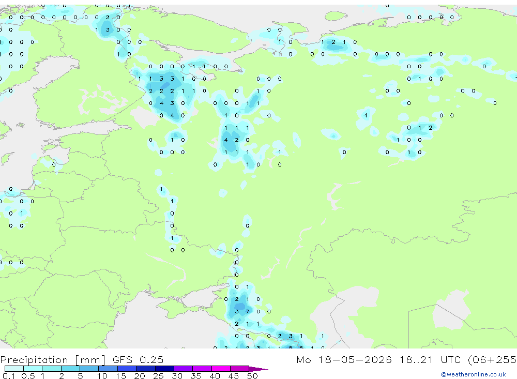
Task: Choose the 20–25 mm dark blue swatch
Action: 146,369
